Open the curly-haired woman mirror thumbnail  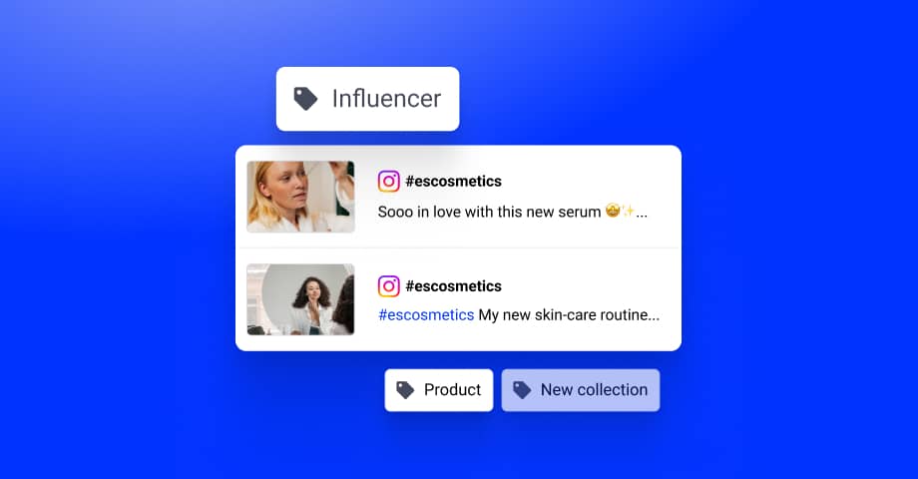click(300, 299)
